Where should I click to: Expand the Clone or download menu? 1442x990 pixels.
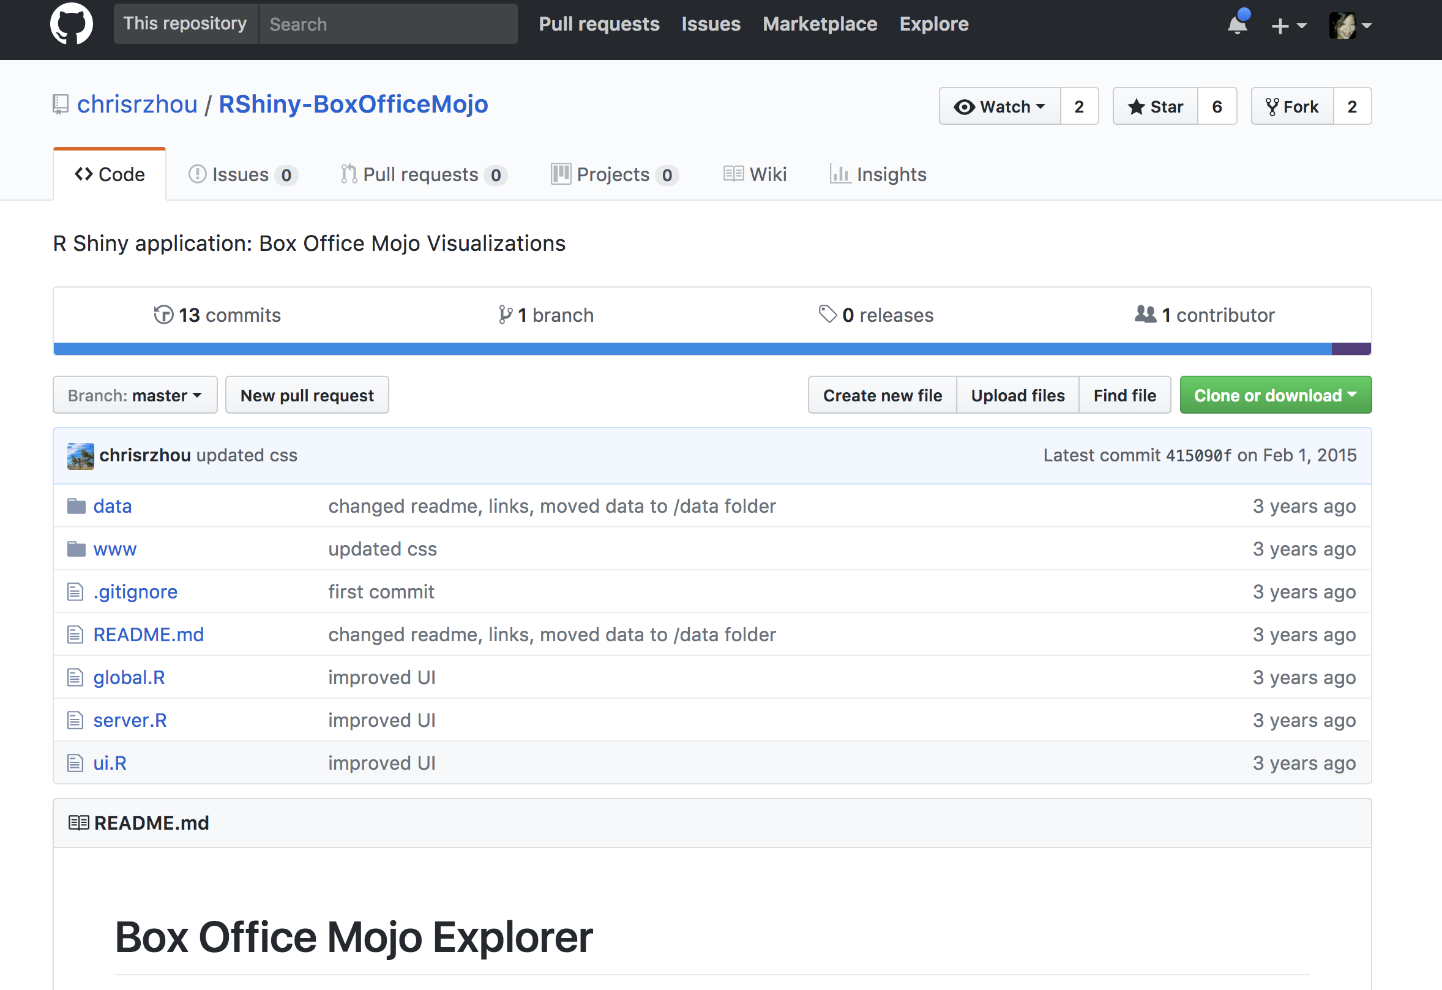pyautogui.click(x=1275, y=395)
